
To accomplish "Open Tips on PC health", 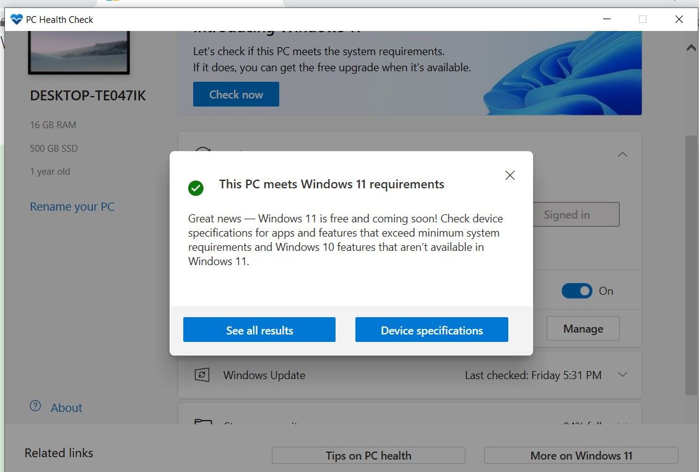I will click(x=368, y=455).
